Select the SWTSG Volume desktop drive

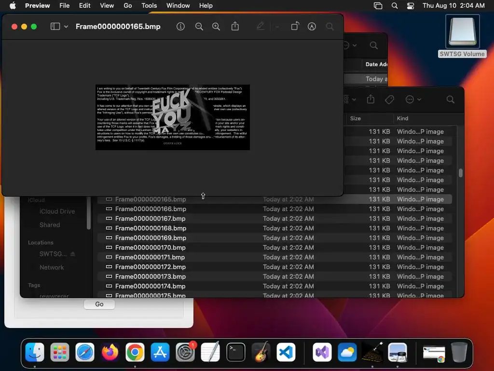pos(462,36)
